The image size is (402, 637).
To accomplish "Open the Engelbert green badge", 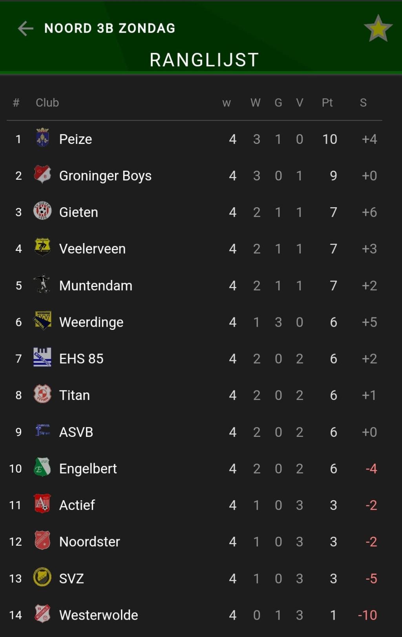I will (42, 467).
